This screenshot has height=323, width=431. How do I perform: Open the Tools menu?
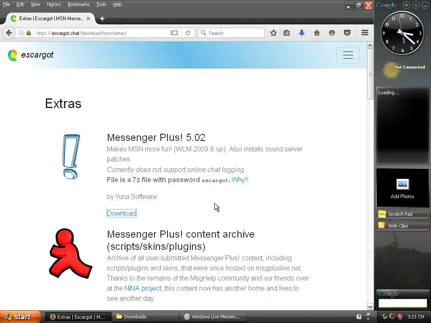[x=101, y=4]
